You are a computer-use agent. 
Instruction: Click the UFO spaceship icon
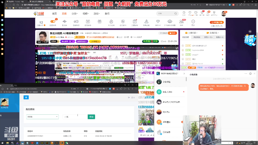[x=170, y=22]
